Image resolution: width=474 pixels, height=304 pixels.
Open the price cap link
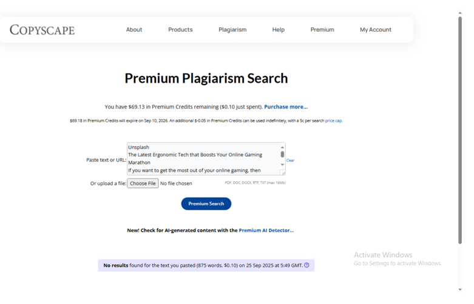[333, 121]
